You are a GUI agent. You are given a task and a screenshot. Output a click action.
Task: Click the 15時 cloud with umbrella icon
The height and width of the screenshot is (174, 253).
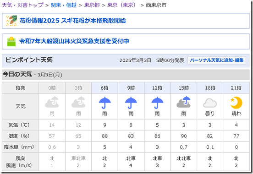pyautogui.click(x=184, y=102)
